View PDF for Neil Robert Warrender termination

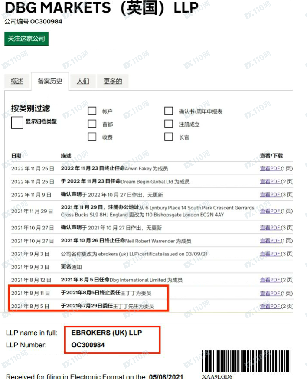pos(270,241)
